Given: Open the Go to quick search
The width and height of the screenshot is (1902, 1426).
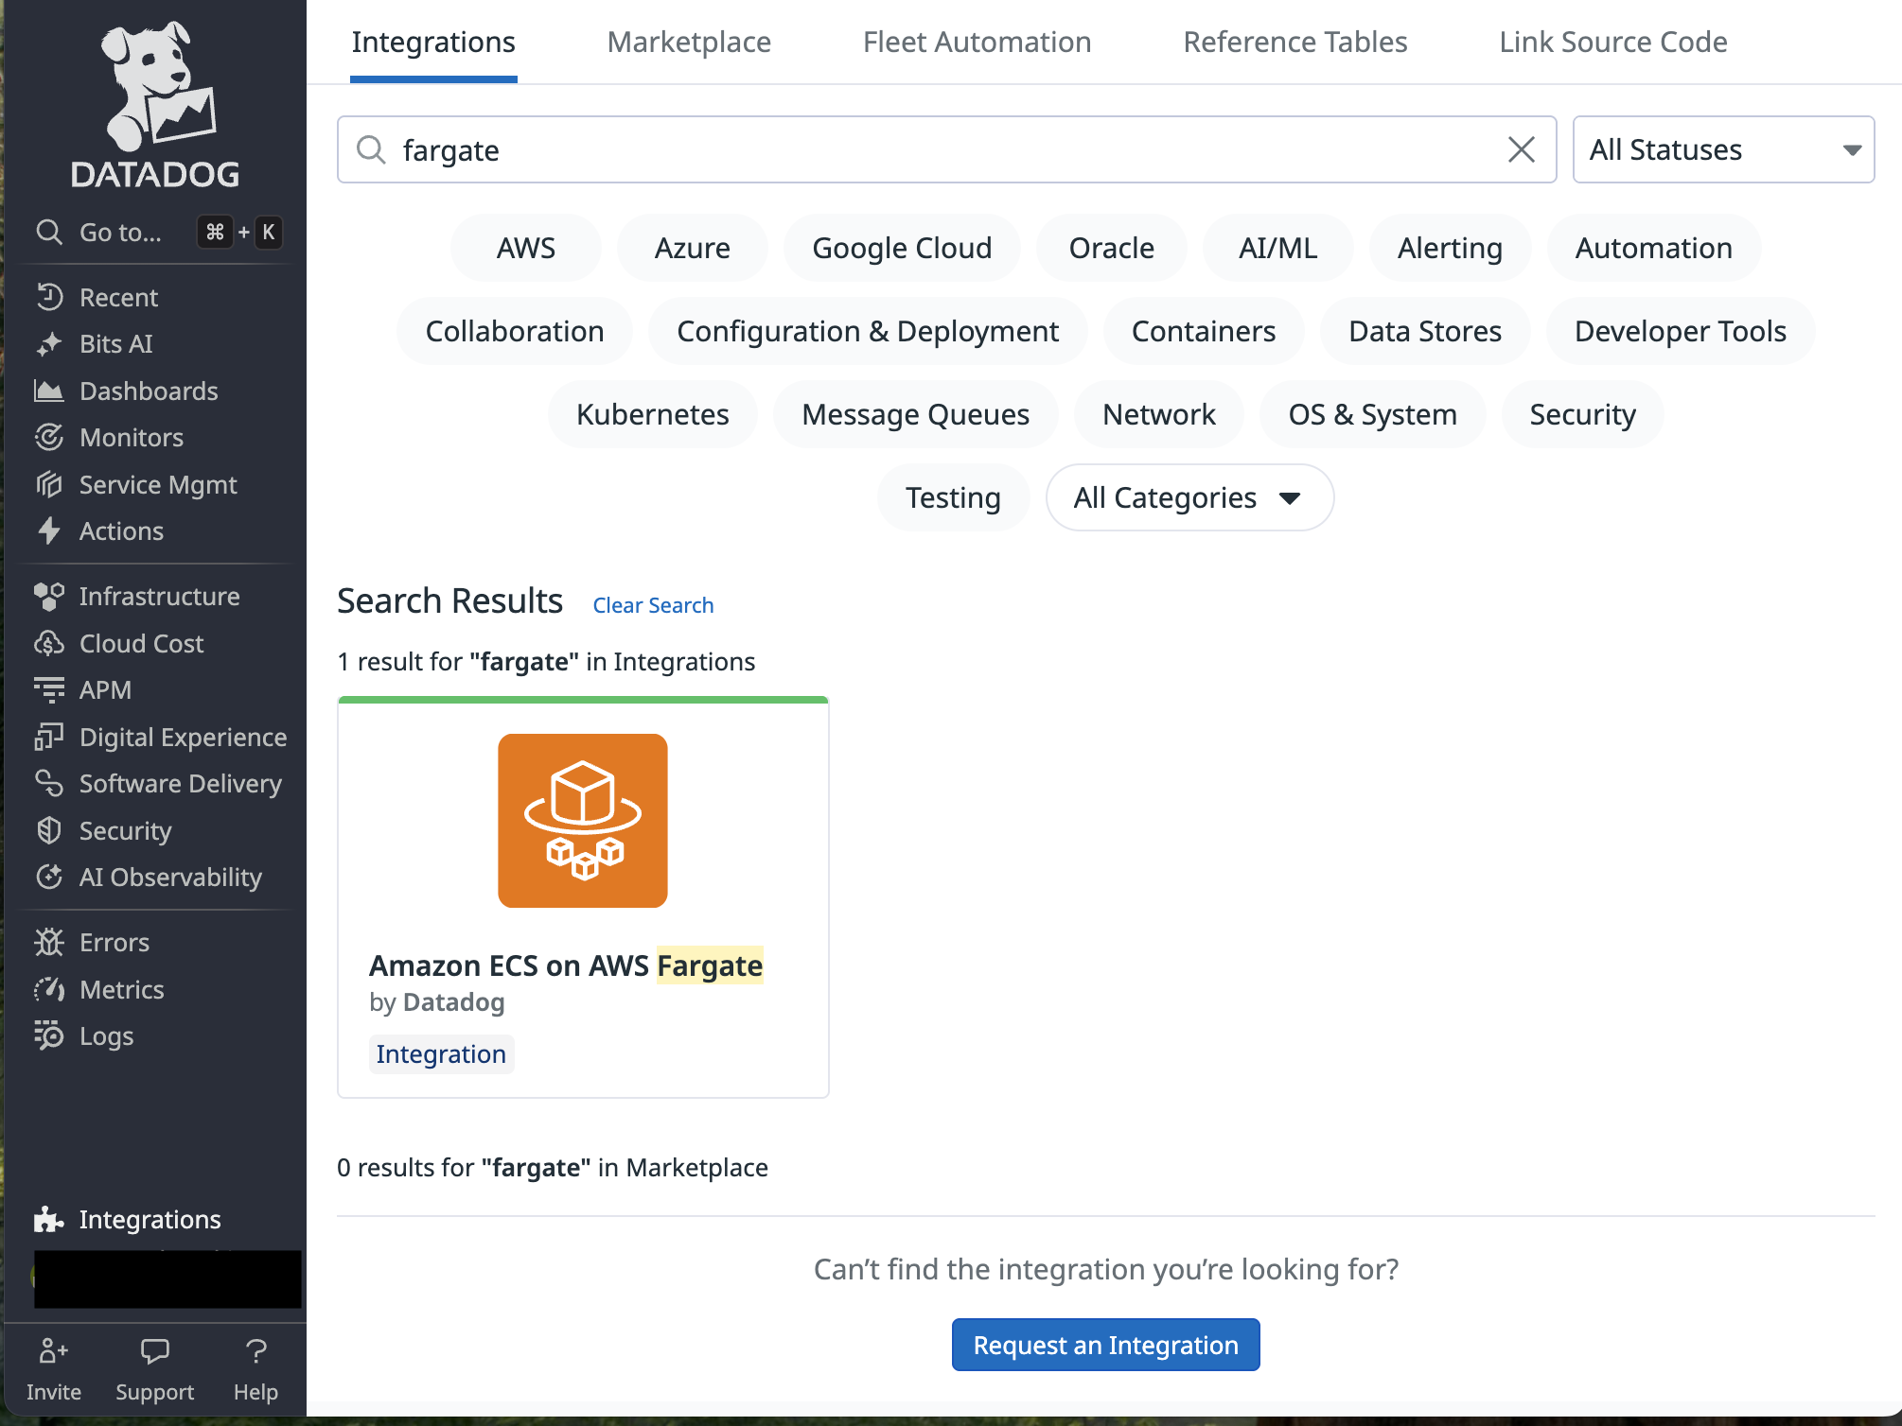Looking at the screenshot, I should [119, 233].
